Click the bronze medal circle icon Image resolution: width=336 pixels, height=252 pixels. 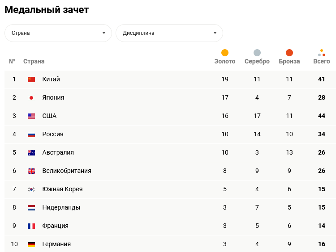pyautogui.click(x=289, y=53)
